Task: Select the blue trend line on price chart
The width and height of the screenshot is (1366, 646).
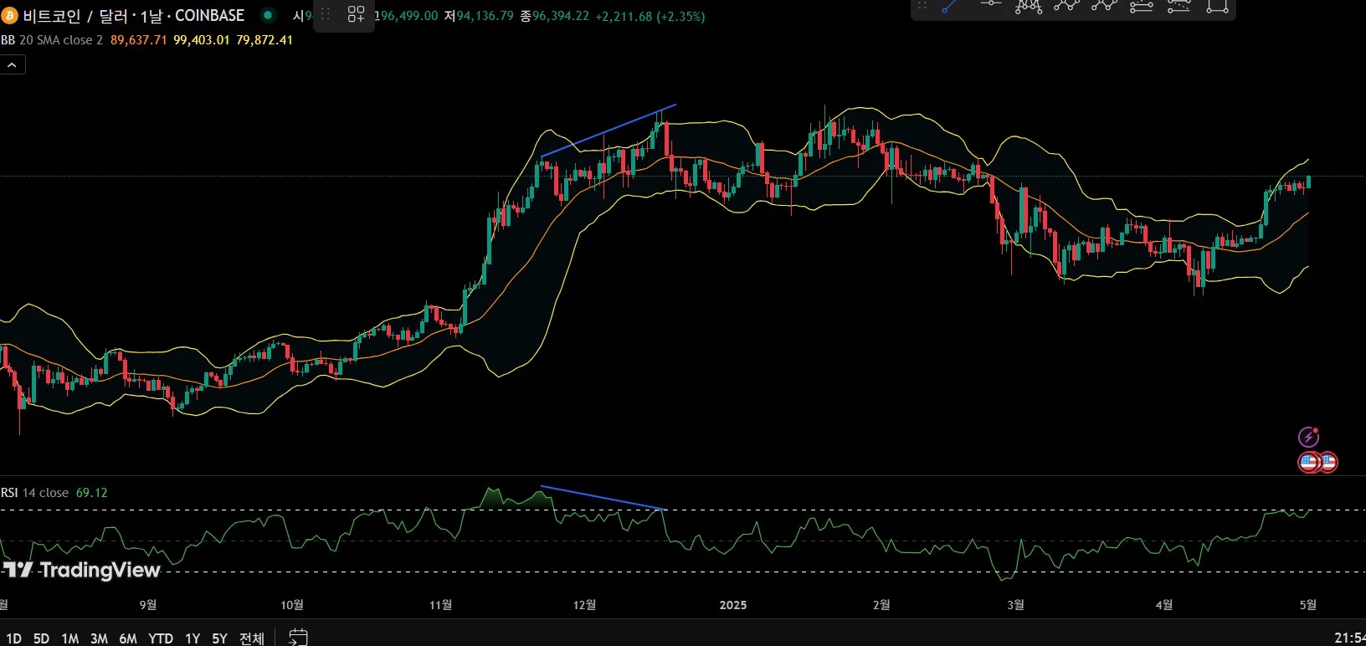Action: 609,131
